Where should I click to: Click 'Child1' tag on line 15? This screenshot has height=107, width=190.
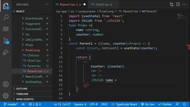(x=98, y=80)
